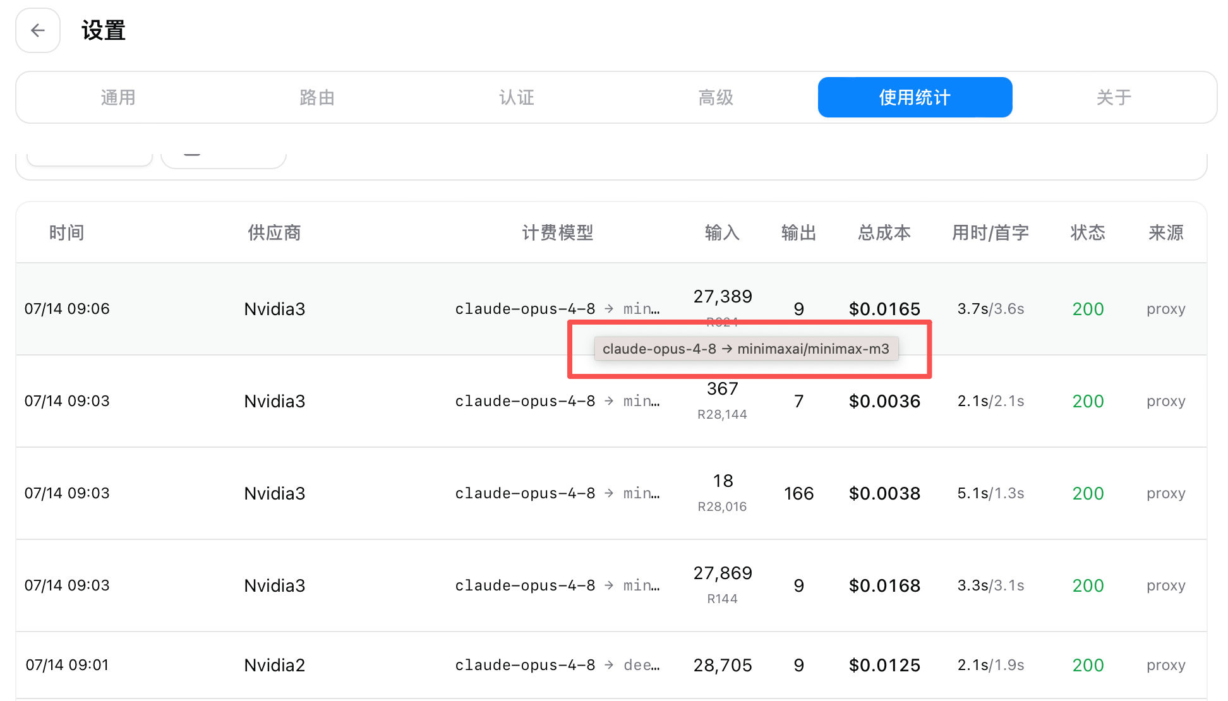Click the R28,016 cached token value
Screen dimensions: 1228x701
click(723, 506)
